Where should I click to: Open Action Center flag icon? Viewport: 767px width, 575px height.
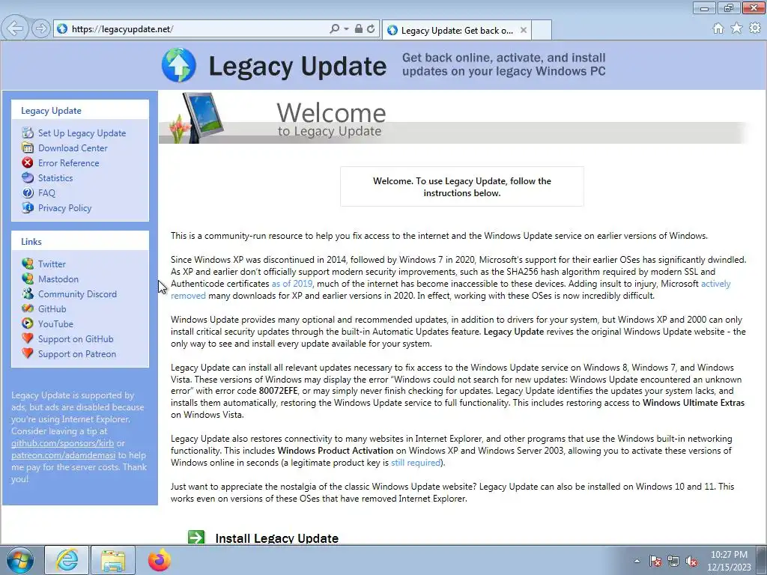pos(655,561)
